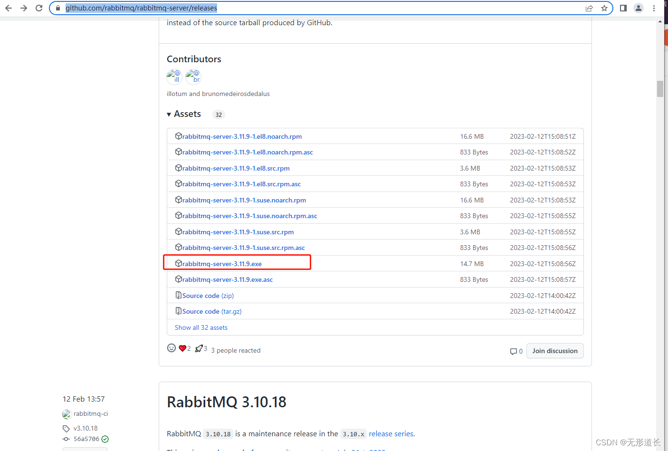Open brunomedeirosdedalus contributor avatar

[193, 77]
